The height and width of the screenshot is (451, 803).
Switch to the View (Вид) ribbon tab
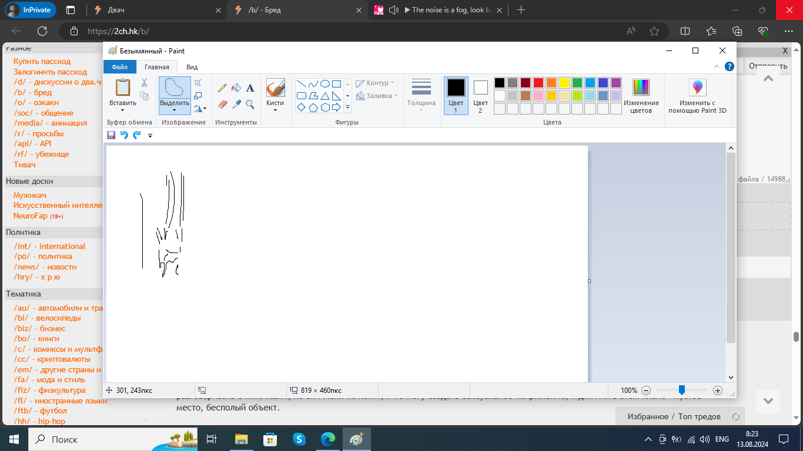click(192, 67)
